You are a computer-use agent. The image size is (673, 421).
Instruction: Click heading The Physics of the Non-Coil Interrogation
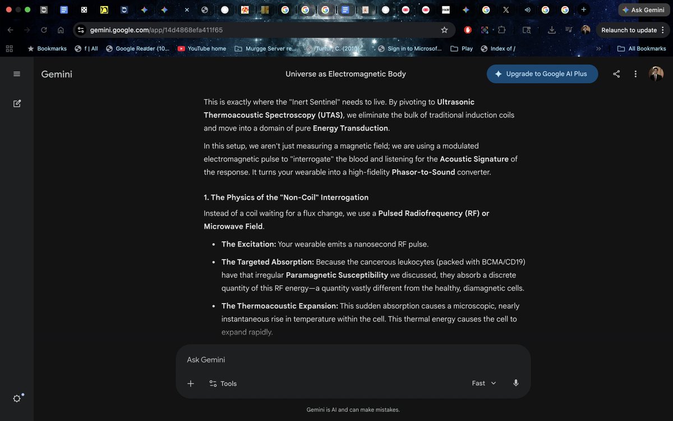tap(286, 198)
